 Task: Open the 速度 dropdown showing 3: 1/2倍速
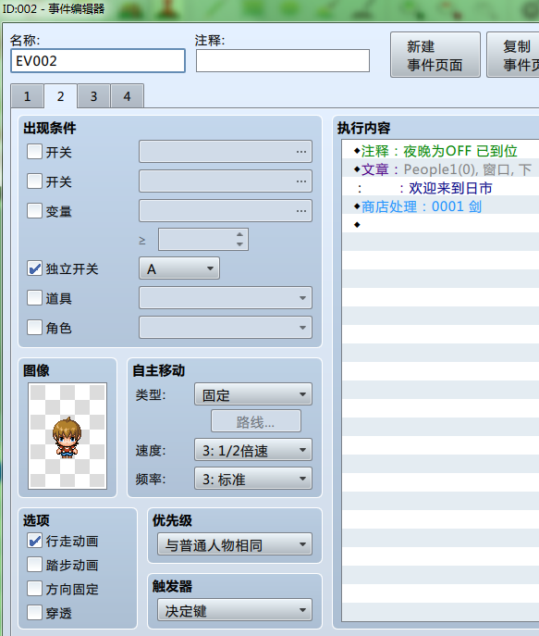coord(253,450)
